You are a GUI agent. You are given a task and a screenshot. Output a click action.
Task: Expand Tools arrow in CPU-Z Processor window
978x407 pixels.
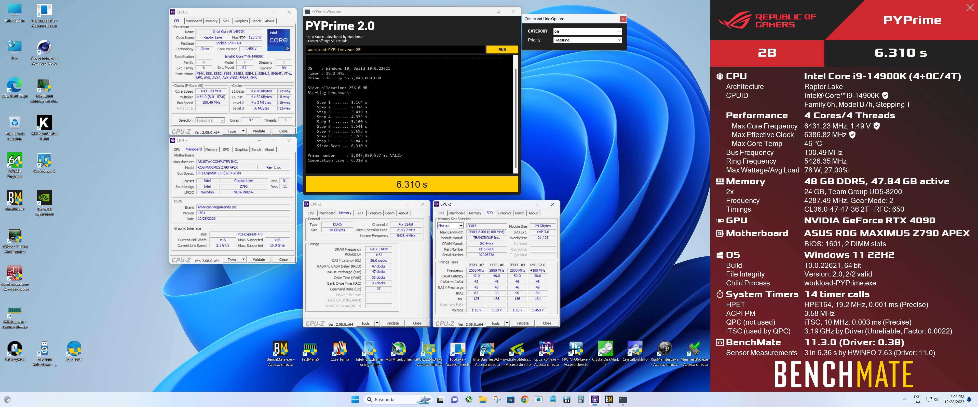tap(243, 131)
